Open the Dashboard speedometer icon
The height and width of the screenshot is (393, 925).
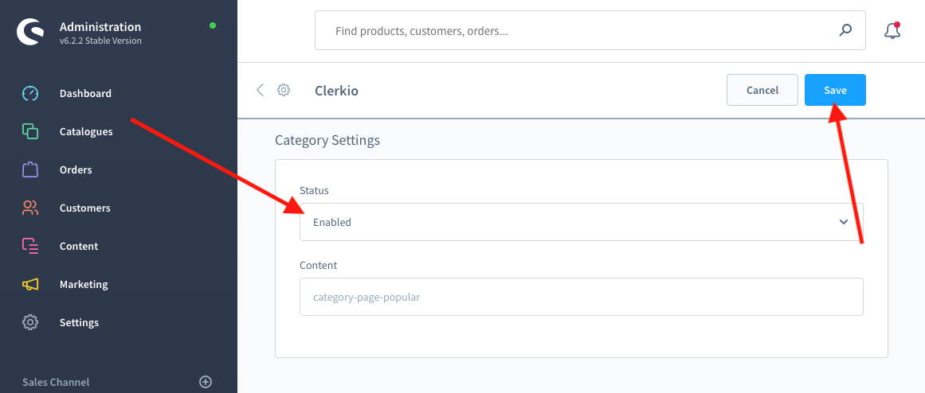point(30,93)
